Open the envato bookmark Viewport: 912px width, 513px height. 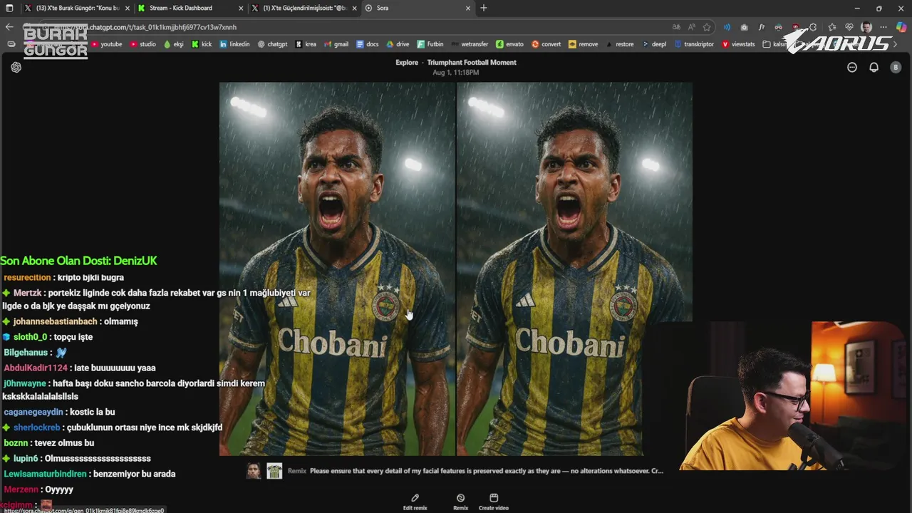click(x=509, y=44)
